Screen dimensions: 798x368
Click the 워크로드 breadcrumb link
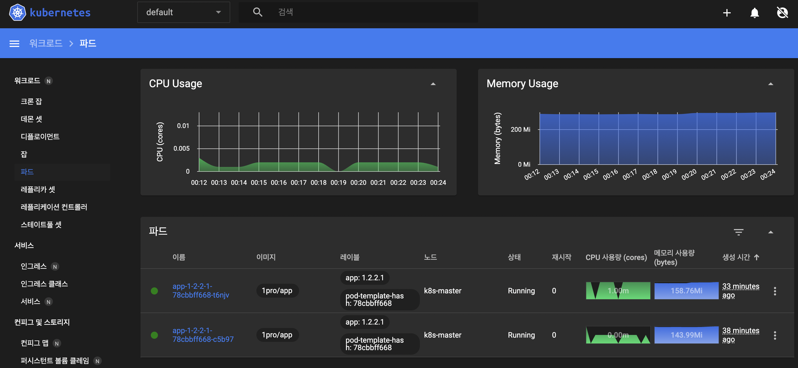[x=46, y=43]
